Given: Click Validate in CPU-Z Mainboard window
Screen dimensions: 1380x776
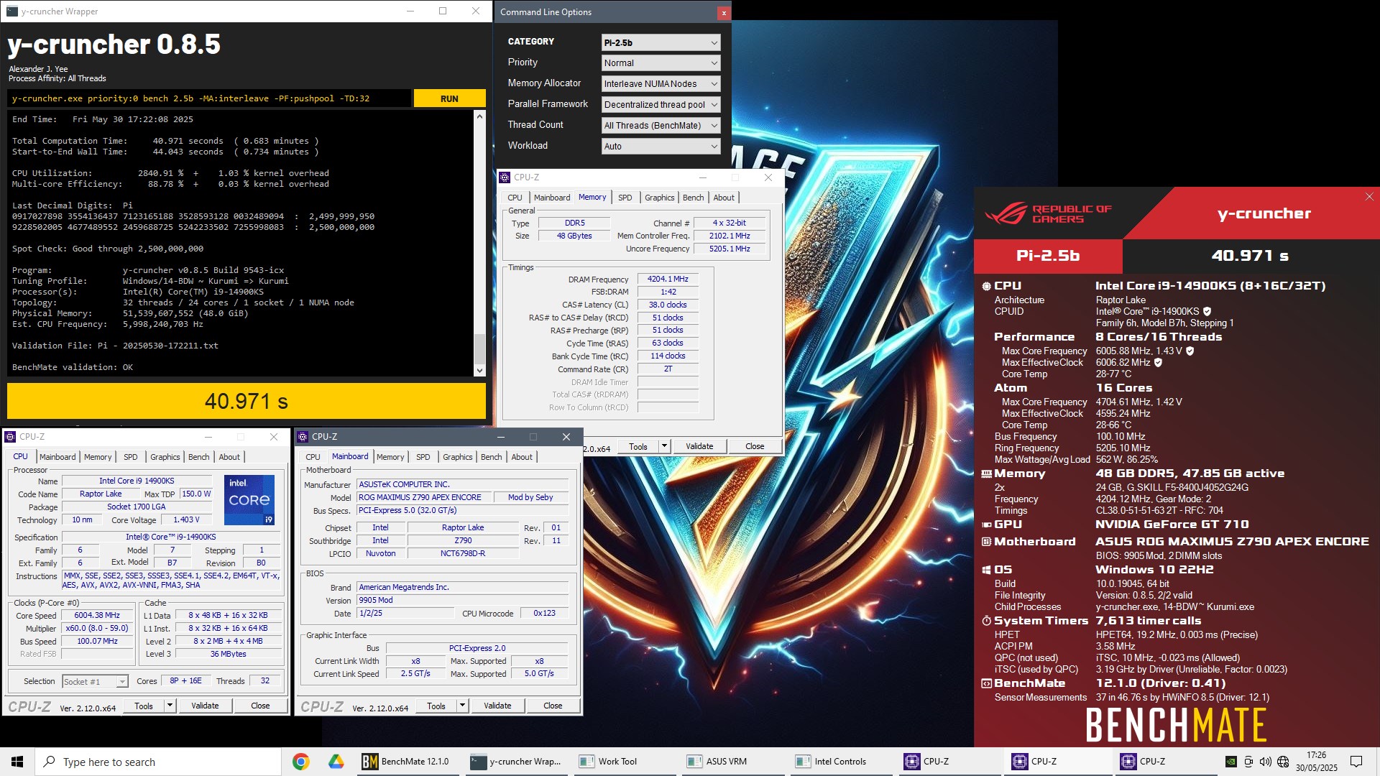Looking at the screenshot, I should tap(497, 706).
